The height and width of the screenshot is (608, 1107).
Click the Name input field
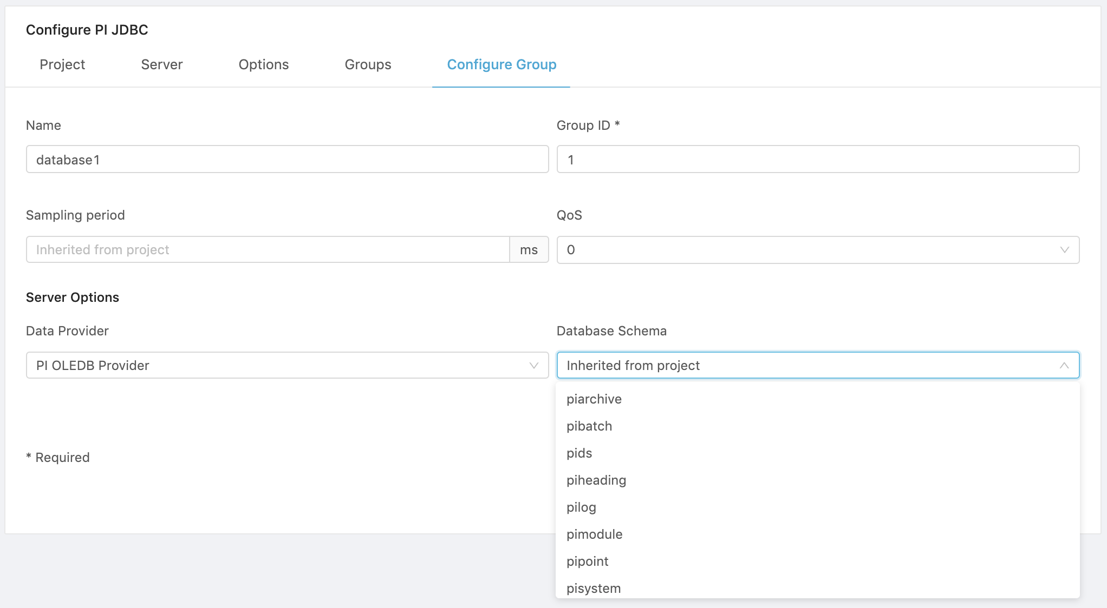(x=288, y=160)
